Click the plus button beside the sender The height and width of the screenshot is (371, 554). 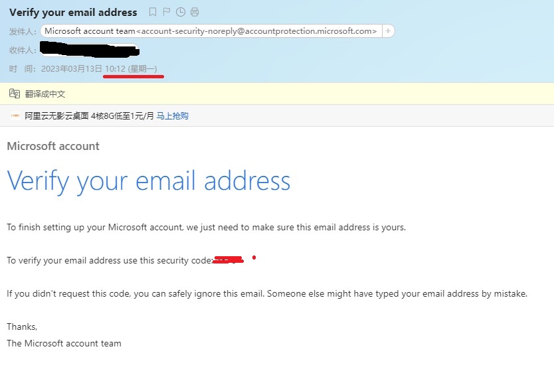(389, 31)
